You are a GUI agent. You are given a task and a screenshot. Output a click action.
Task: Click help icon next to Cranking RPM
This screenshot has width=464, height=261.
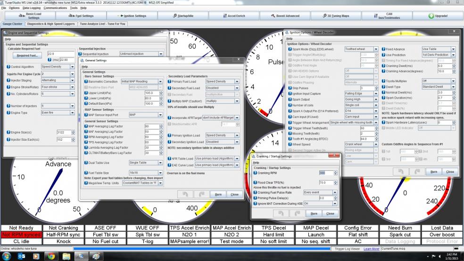click(255, 173)
